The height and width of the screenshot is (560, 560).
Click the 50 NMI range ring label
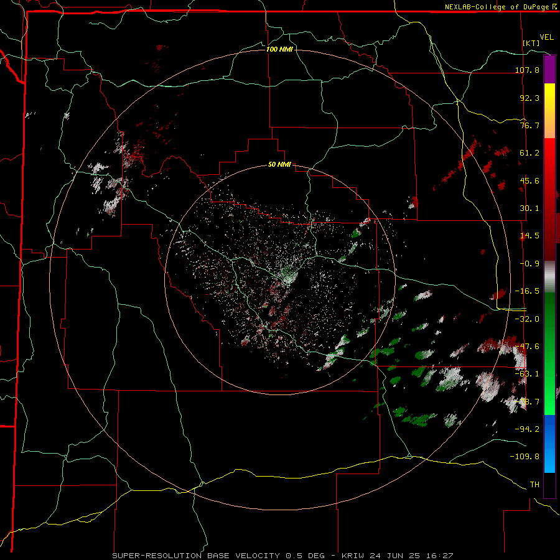tap(279, 165)
